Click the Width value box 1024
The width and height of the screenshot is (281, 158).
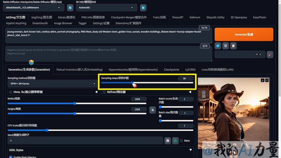pos(138,99)
